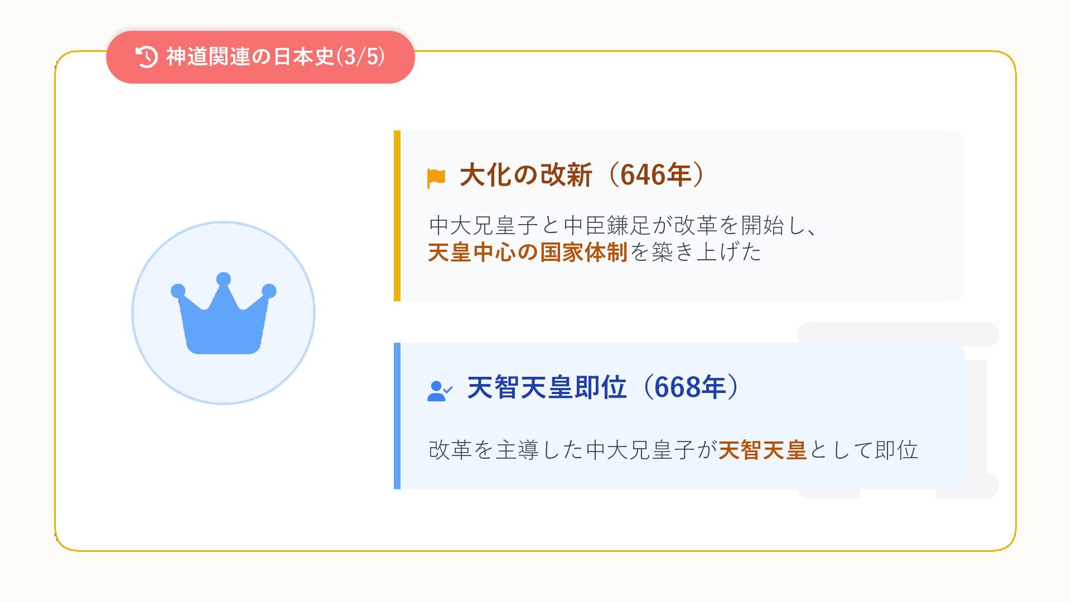Click the text として即位

pyautogui.click(x=863, y=450)
